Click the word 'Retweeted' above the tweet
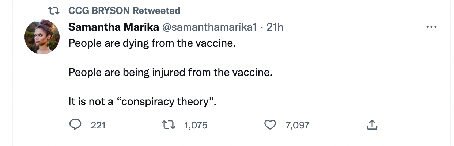Image resolution: width=454 pixels, height=146 pixels. 156,11
